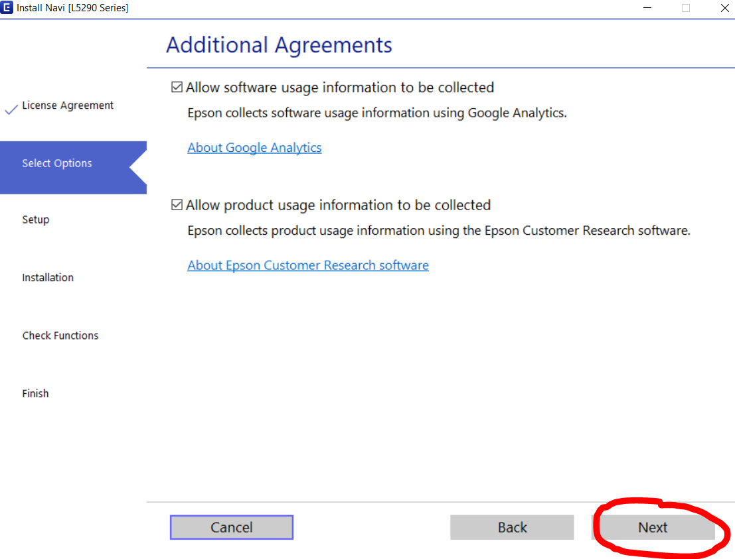Click the highlighted Select Options step
This screenshot has width=735, height=559.
coord(57,163)
